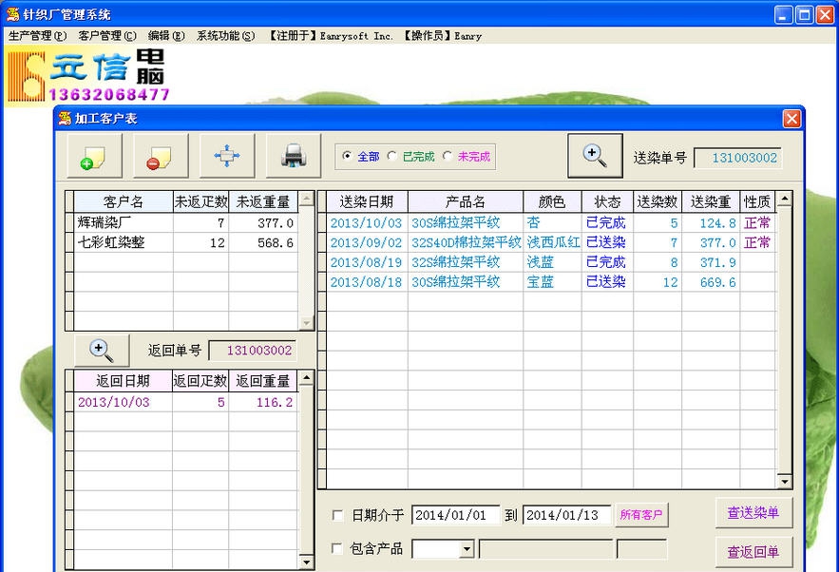
Task: Click the start date field 2014/01/01
Action: [455, 515]
